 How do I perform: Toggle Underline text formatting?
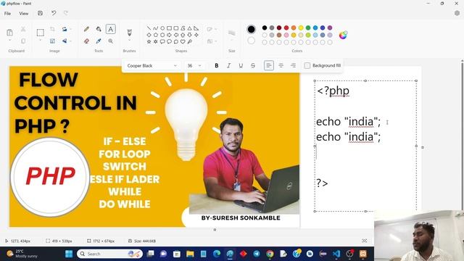point(241,66)
